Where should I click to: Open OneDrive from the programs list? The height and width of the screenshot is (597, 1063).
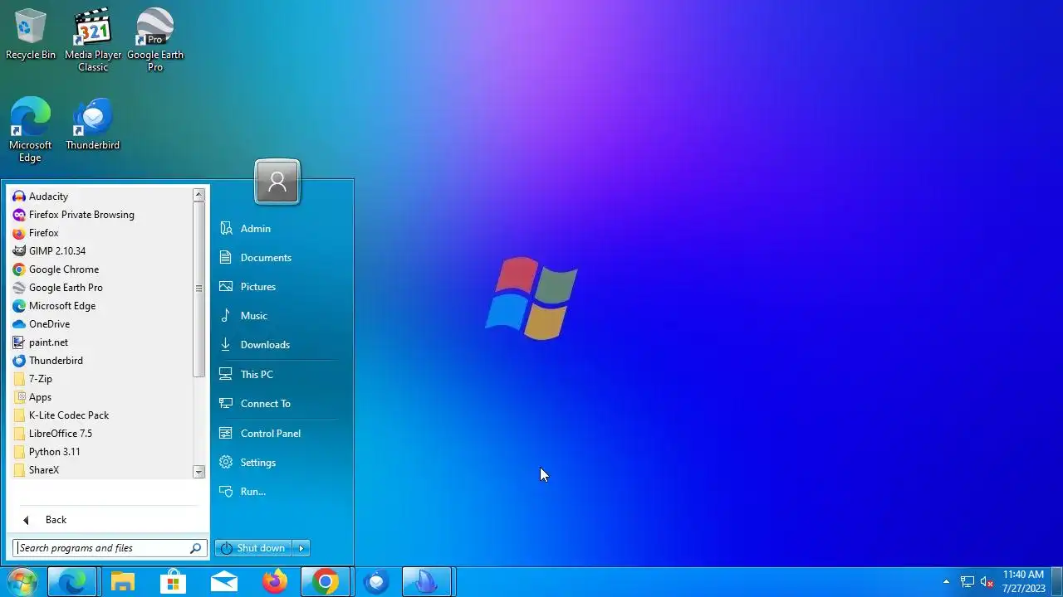click(x=100, y=324)
